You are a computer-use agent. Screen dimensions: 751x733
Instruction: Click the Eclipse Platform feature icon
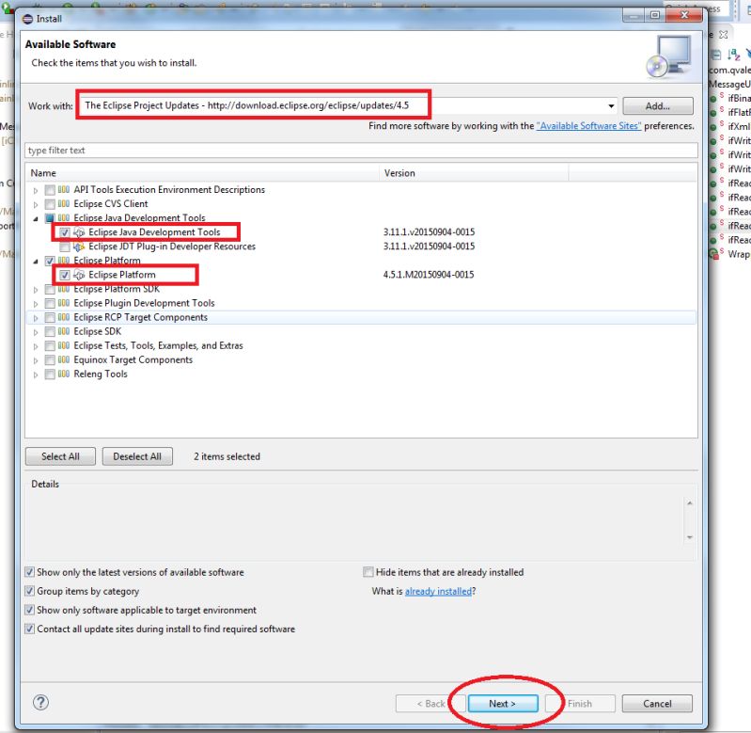tap(79, 275)
